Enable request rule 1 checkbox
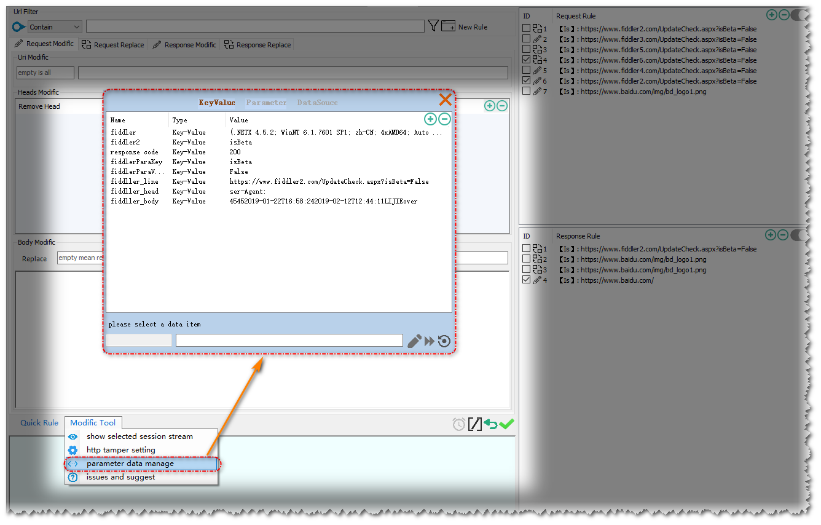This screenshot has width=821, height=525. click(x=526, y=28)
